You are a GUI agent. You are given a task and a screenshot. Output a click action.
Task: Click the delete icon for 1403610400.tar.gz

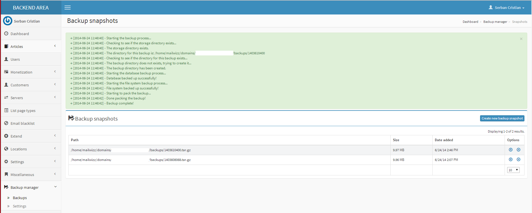pyautogui.click(x=518, y=150)
